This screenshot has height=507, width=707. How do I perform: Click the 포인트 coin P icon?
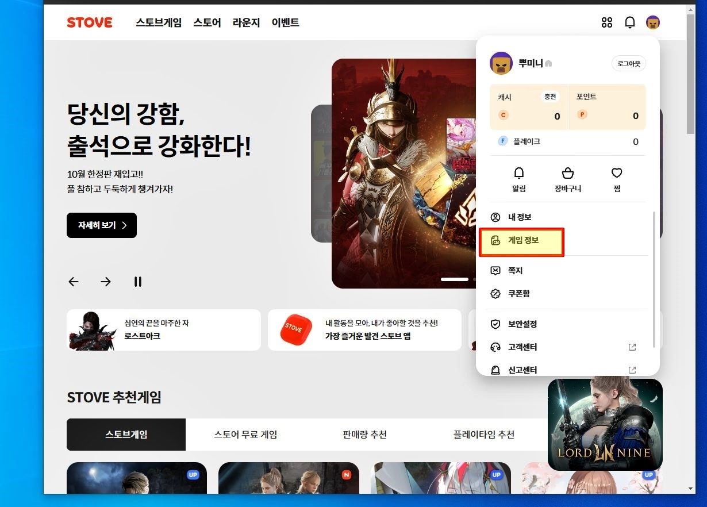click(582, 115)
